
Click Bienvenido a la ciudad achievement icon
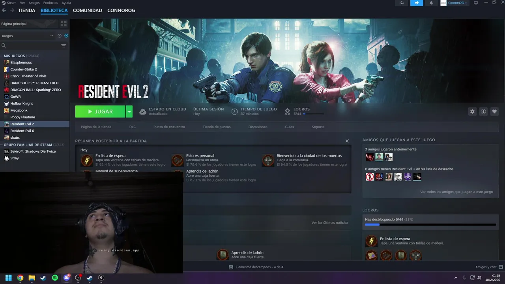[x=268, y=161]
